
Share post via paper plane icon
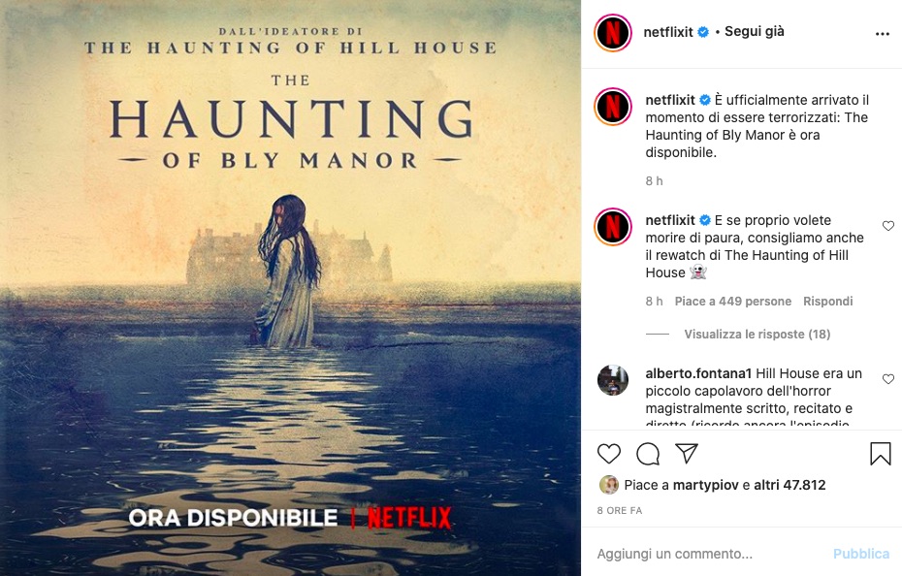click(687, 454)
